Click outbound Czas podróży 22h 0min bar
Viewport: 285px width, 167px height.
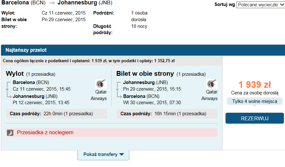pyautogui.click(x=56, y=114)
